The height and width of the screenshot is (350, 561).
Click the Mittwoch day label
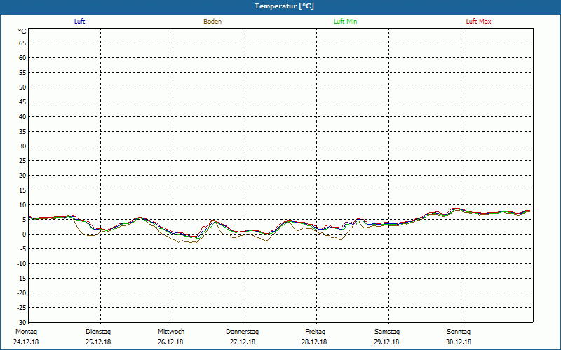coord(171,332)
